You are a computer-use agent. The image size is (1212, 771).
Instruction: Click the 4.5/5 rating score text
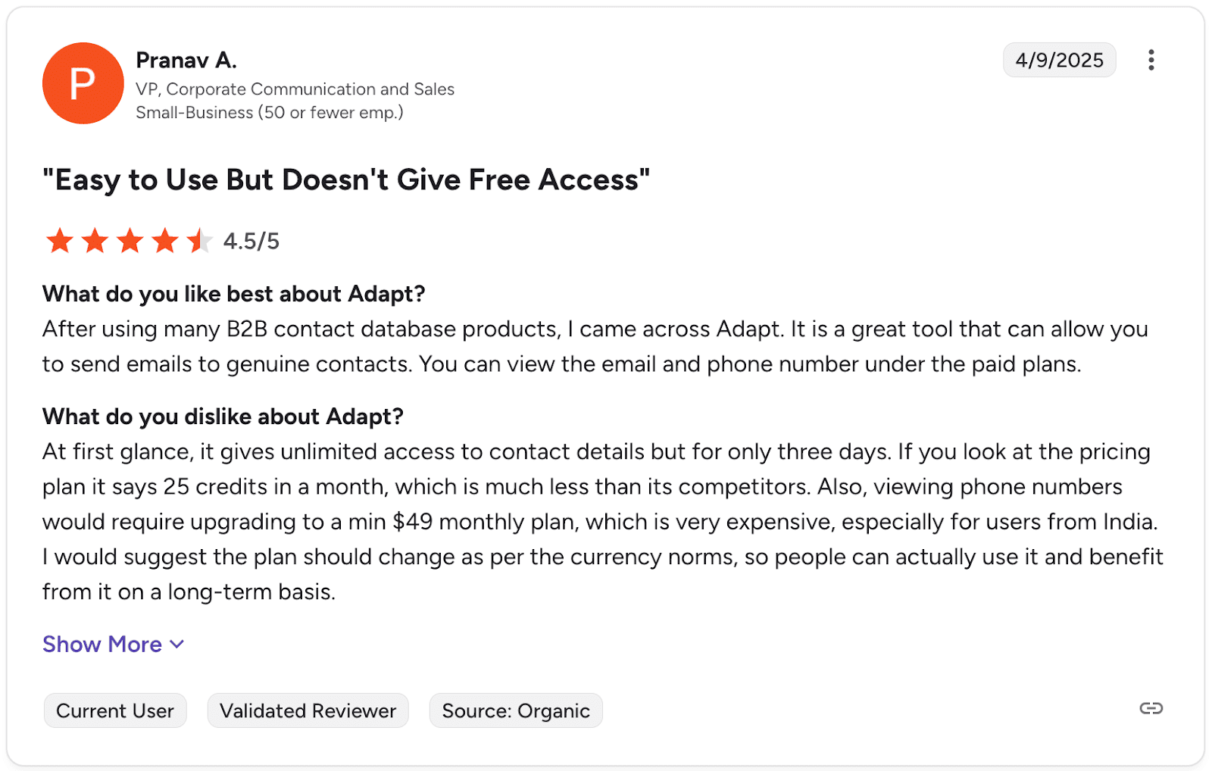251,242
